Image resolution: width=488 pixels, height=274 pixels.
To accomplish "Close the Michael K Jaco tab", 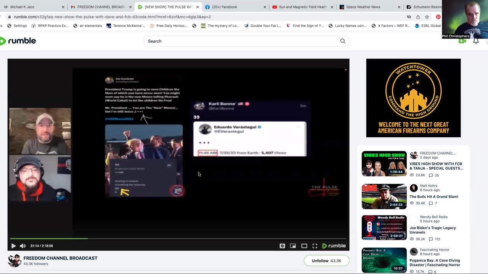I will 63,7.
